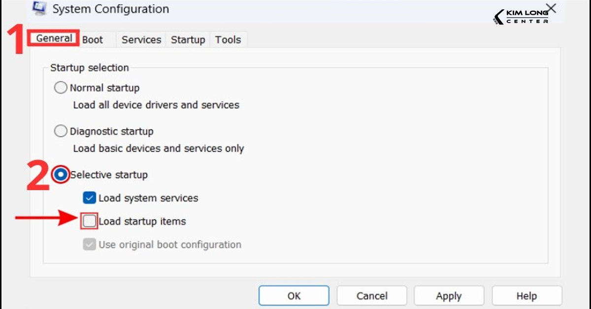
Task: Click the Startup selection group label
Action: pos(89,67)
